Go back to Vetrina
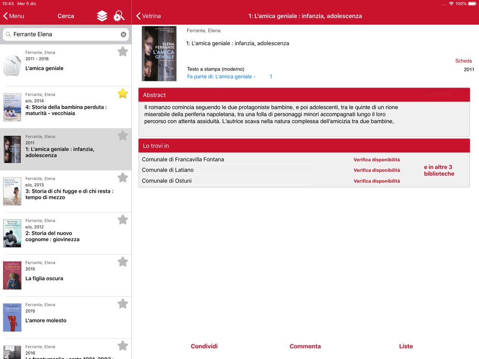 (148, 16)
